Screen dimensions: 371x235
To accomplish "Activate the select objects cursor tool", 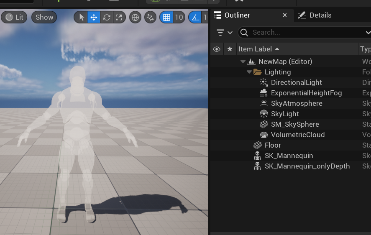I will [81, 17].
